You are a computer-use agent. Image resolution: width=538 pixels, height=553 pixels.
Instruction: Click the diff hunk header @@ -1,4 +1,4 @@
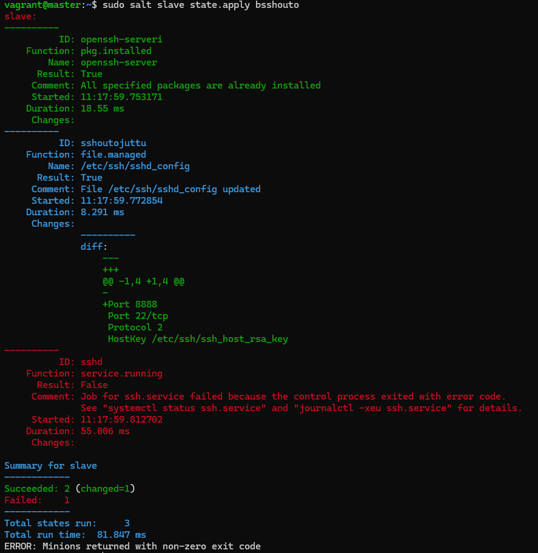click(143, 281)
